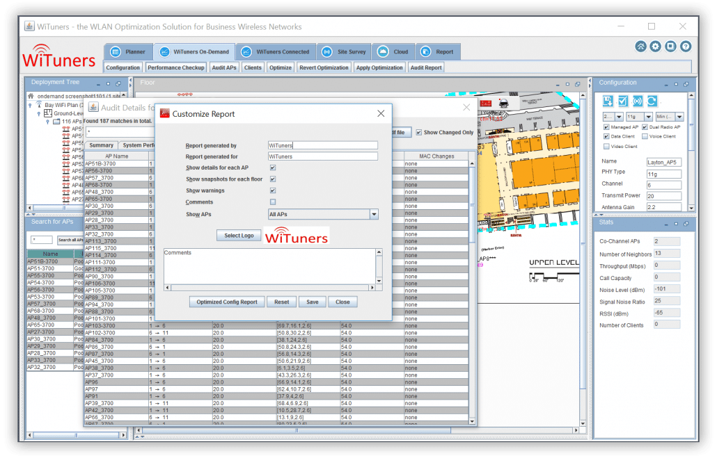Click the refresh icon in Configuration panel
Screen dimensions: 717x458
click(652, 101)
